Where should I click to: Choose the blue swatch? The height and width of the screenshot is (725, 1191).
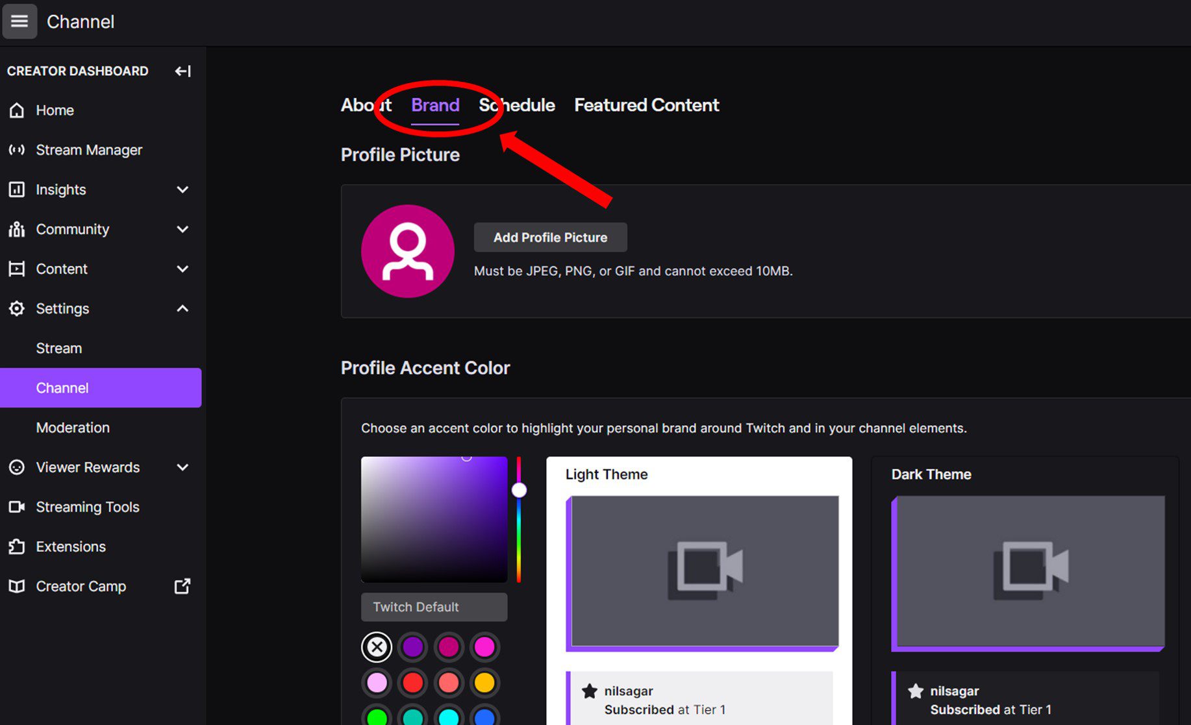point(484,717)
